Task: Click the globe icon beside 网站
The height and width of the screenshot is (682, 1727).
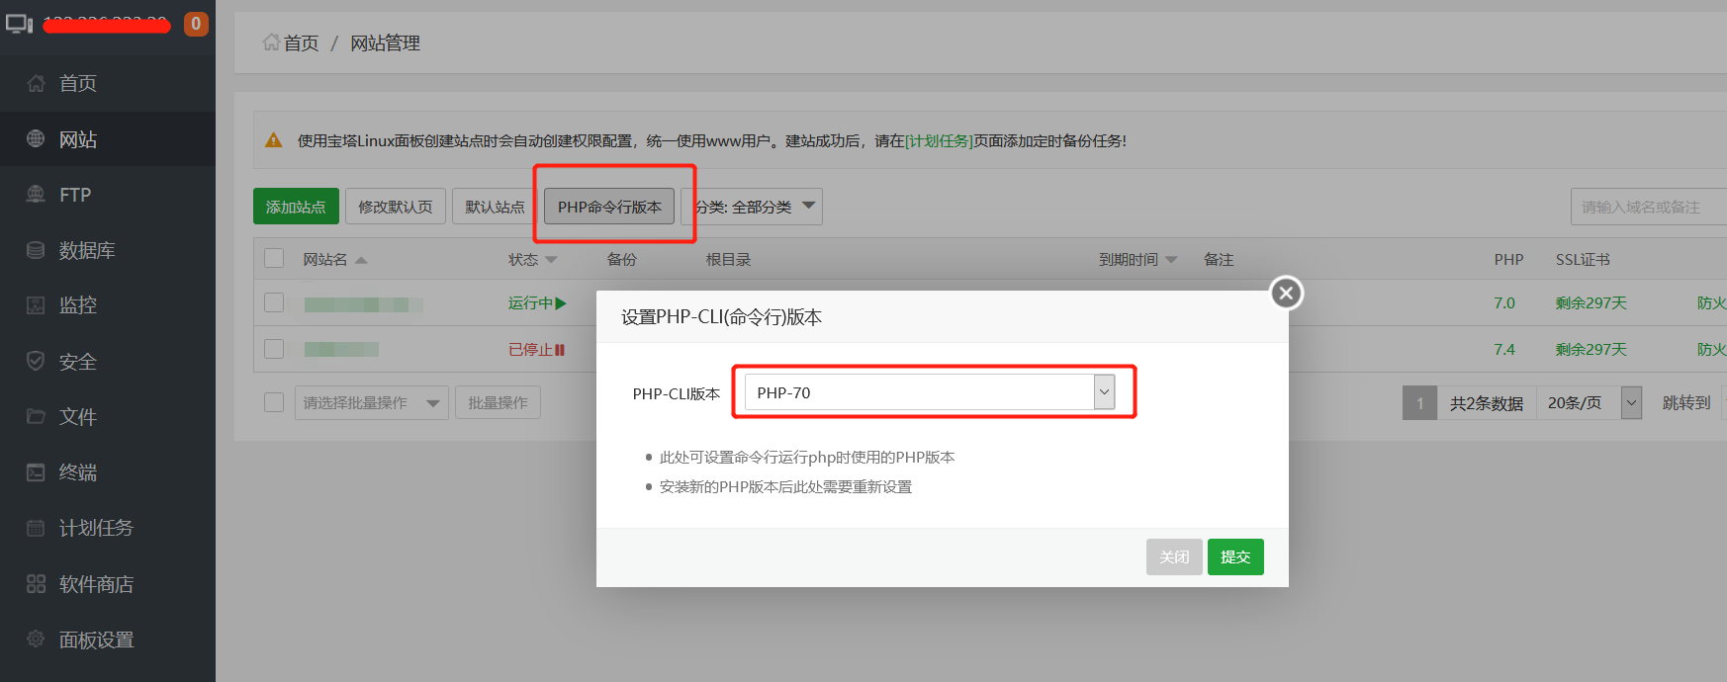Action: [36, 139]
